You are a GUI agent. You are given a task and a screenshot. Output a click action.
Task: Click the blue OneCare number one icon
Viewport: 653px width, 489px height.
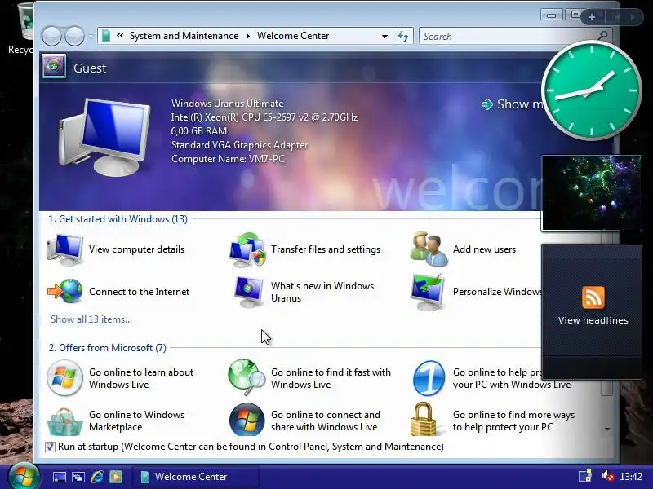pos(429,378)
